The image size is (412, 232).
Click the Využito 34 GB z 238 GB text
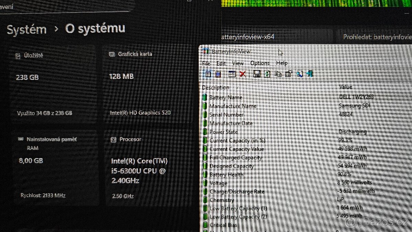pos(45,113)
